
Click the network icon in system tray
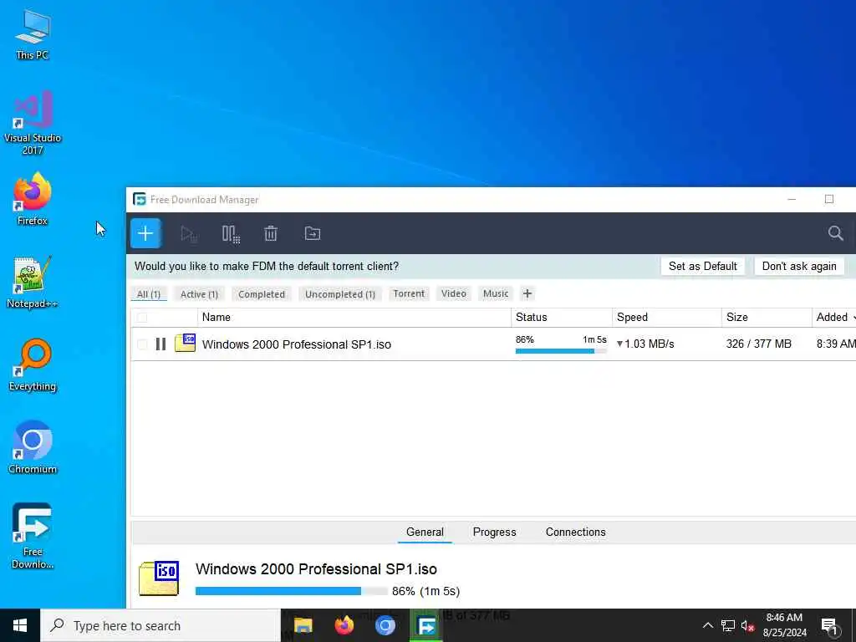tap(728, 625)
